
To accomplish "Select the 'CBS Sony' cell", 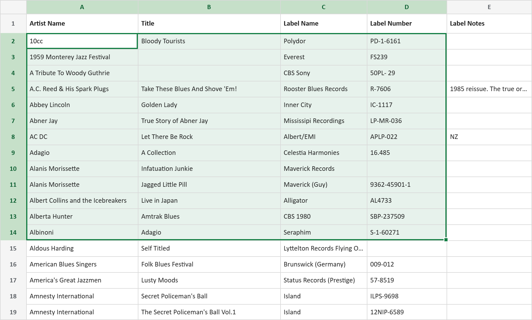I will pyautogui.click(x=324, y=73).
